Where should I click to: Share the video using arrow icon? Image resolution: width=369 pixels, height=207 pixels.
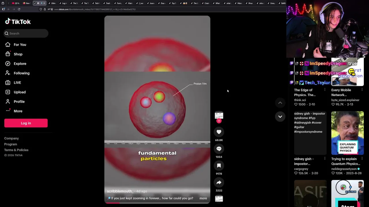tap(219, 182)
